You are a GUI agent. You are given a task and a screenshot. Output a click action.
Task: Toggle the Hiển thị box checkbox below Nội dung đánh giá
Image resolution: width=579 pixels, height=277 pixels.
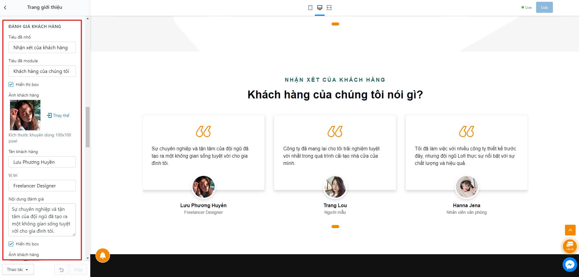(x=11, y=244)
